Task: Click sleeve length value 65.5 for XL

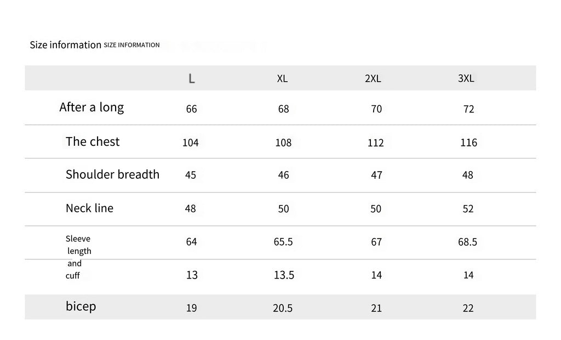Action: [283, 242]
